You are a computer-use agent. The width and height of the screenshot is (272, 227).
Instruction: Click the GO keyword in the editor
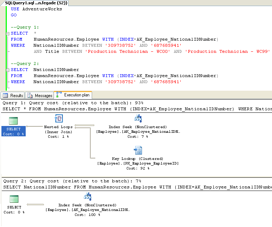click(x=14, y=15)
